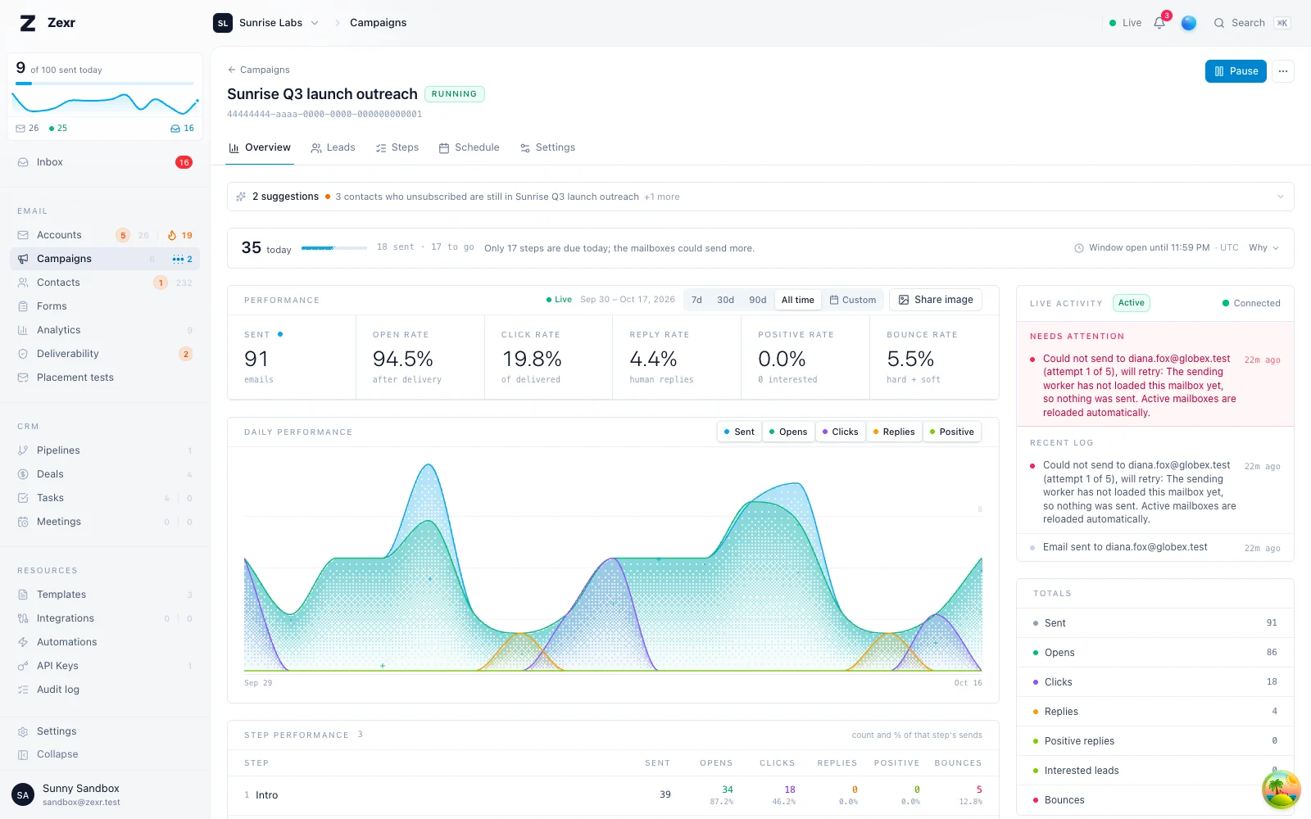Image resolution: width=1311 pixels, height=819 pixels.
Task: Click the Integrations icon
Action: [23, 618]
